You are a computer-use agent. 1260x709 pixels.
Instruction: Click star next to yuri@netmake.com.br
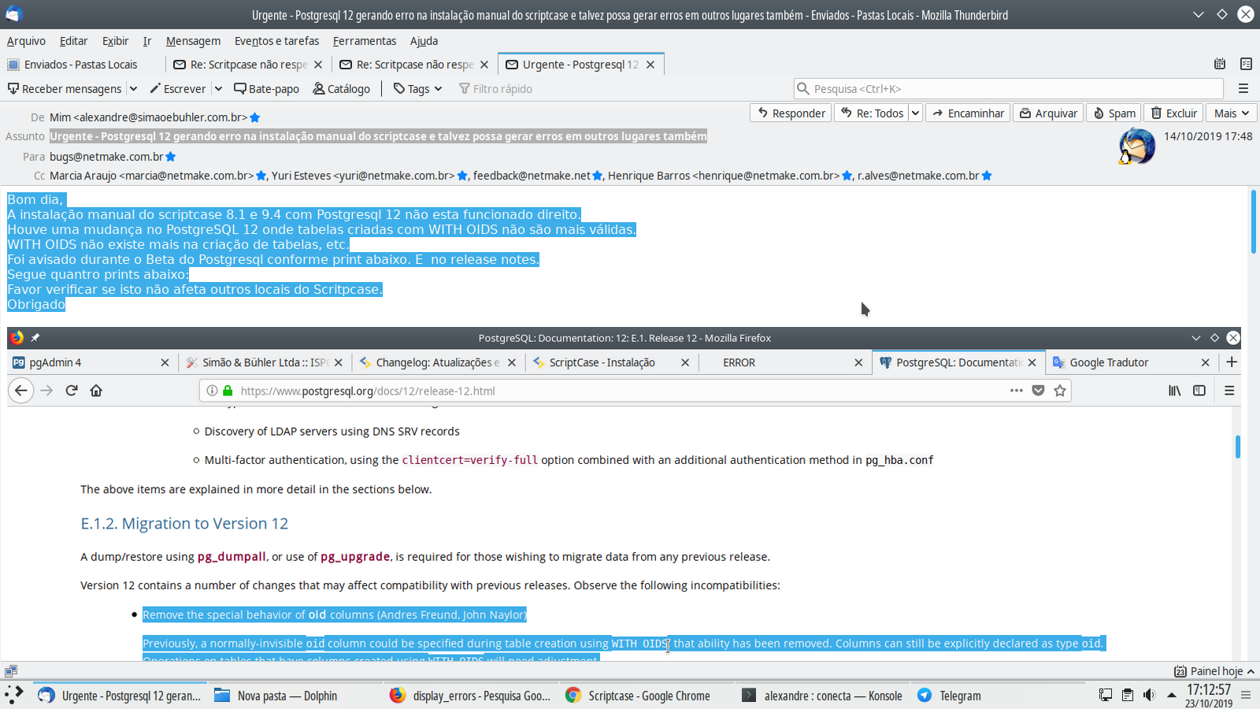pos(462,176)
